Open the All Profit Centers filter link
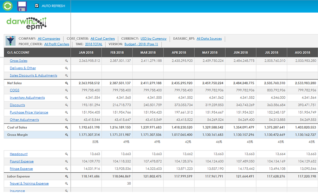This screenshot has width=318, height=193. (57, 44)
